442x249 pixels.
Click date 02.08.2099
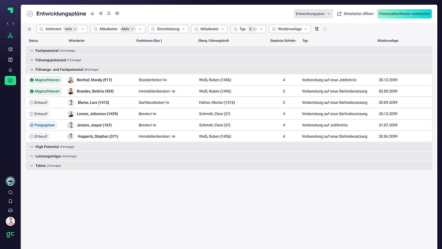388,91
